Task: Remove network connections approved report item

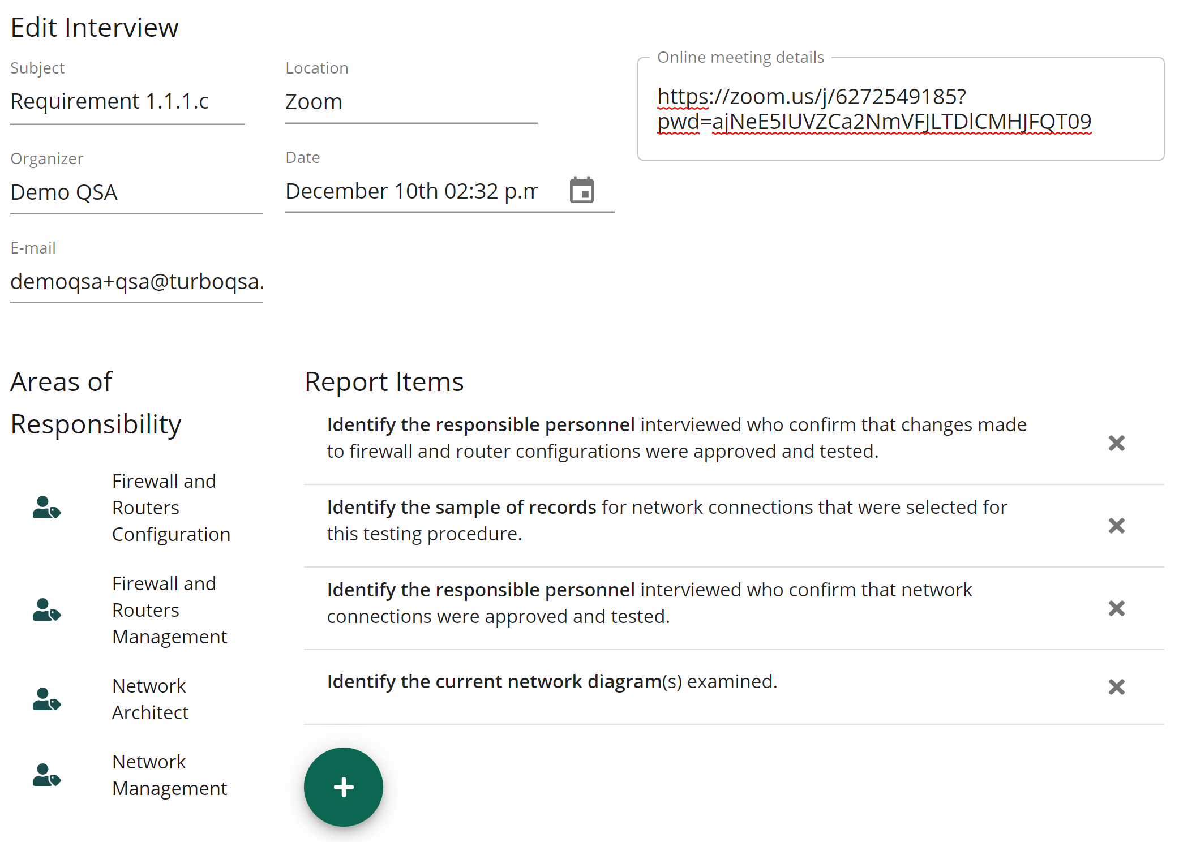Action: coord(1116,608)
